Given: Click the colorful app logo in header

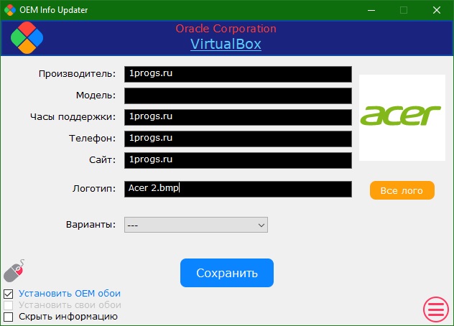Looking at the screenshot, I should [x=27, y=37].
